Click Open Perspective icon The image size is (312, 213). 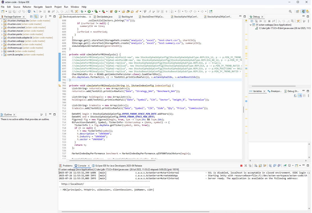tap(297, 12)
